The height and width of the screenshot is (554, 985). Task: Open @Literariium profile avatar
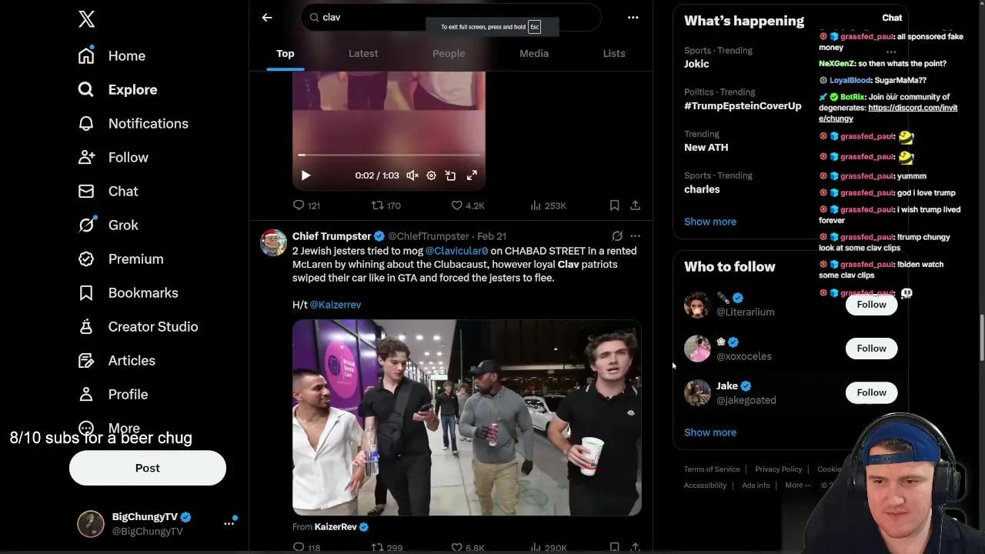coord(697,305)
